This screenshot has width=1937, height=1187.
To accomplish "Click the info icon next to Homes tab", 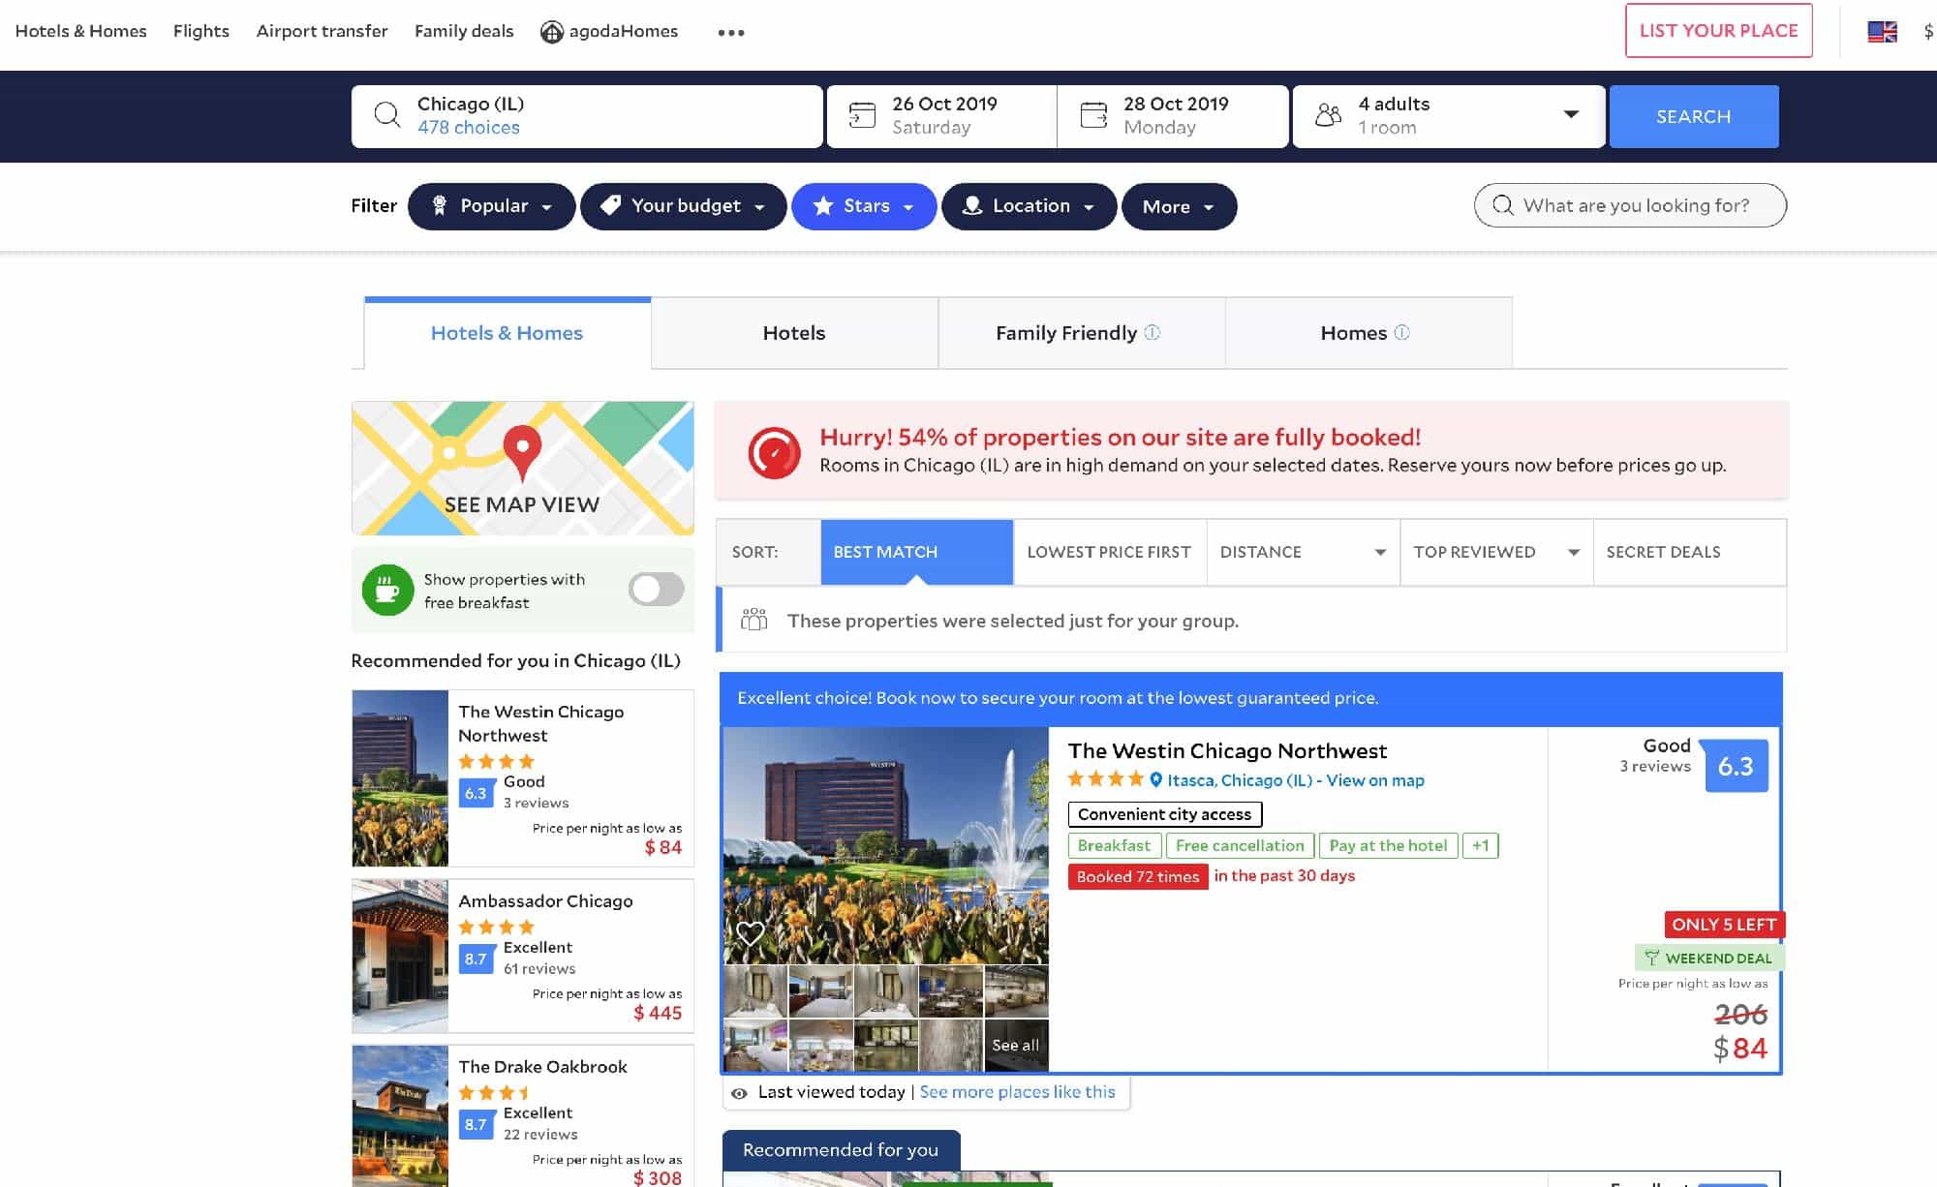I will coord(1401,332).
